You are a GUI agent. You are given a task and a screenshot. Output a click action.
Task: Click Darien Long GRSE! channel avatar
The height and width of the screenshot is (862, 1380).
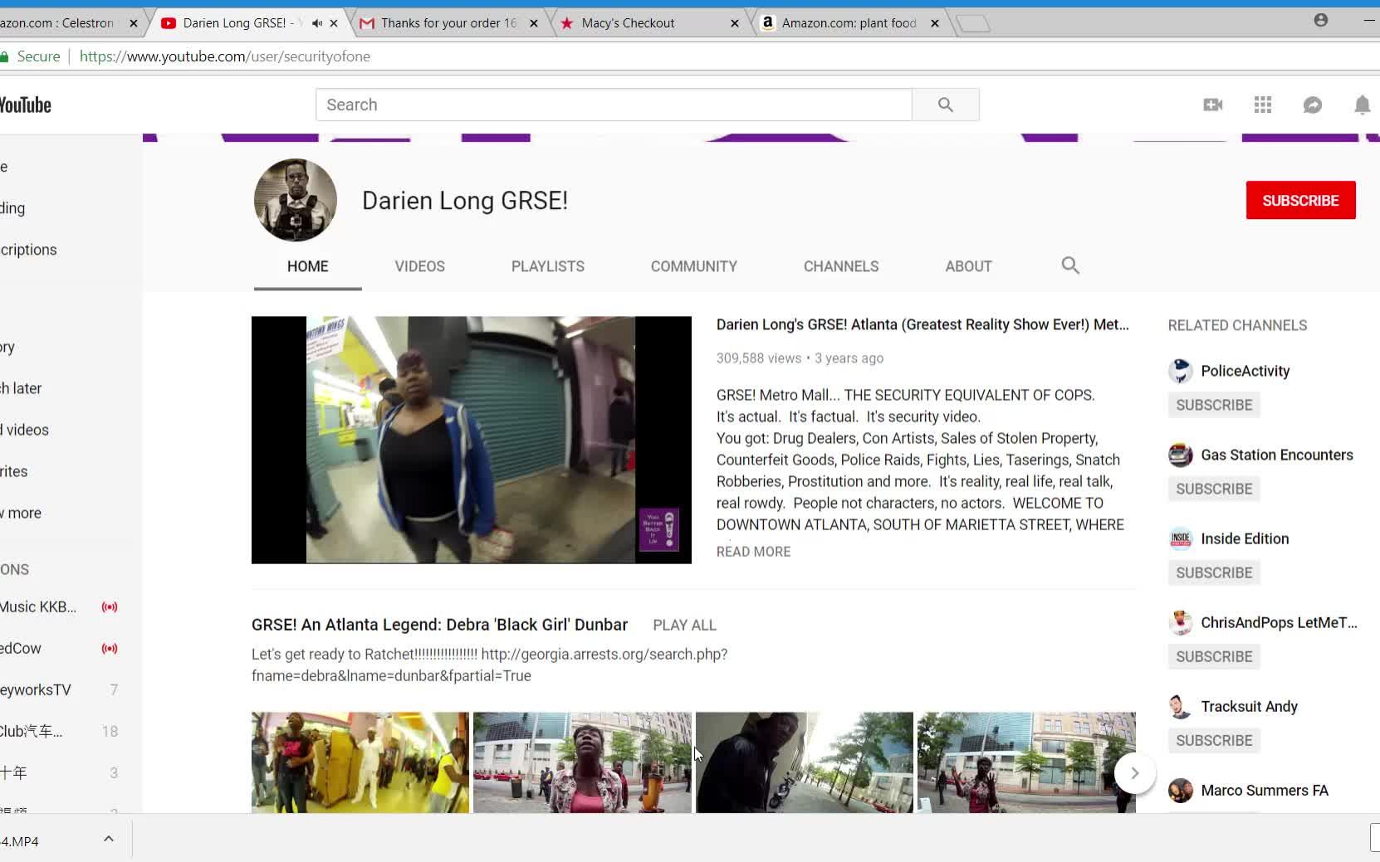tap(295, 200)
